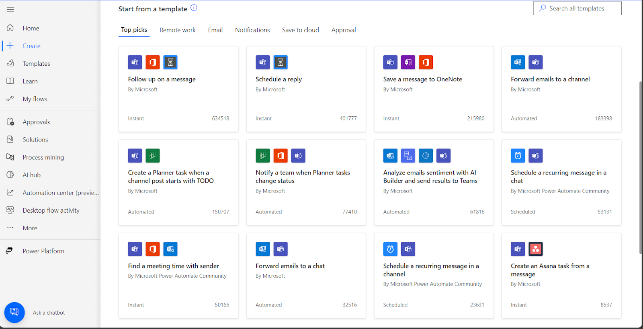Open the Forward emails to a chat template
Viewport: 643px width, 329px height.
click(x=290, y=266)
